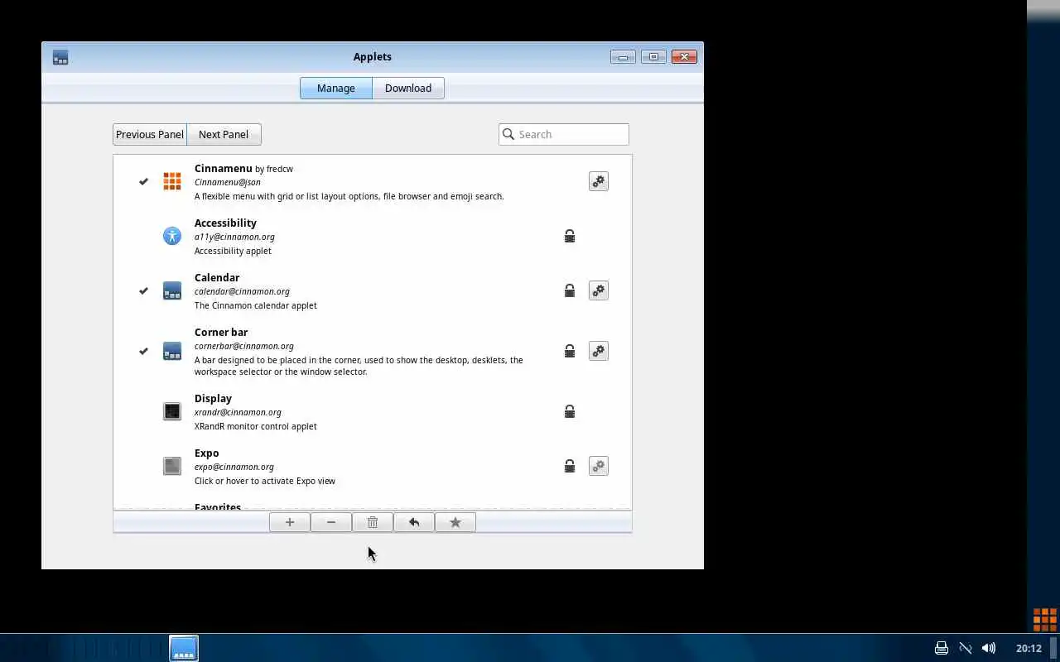Switch to the Manage tab
This screenshot has width=1060, height=662.
[336, 88]
